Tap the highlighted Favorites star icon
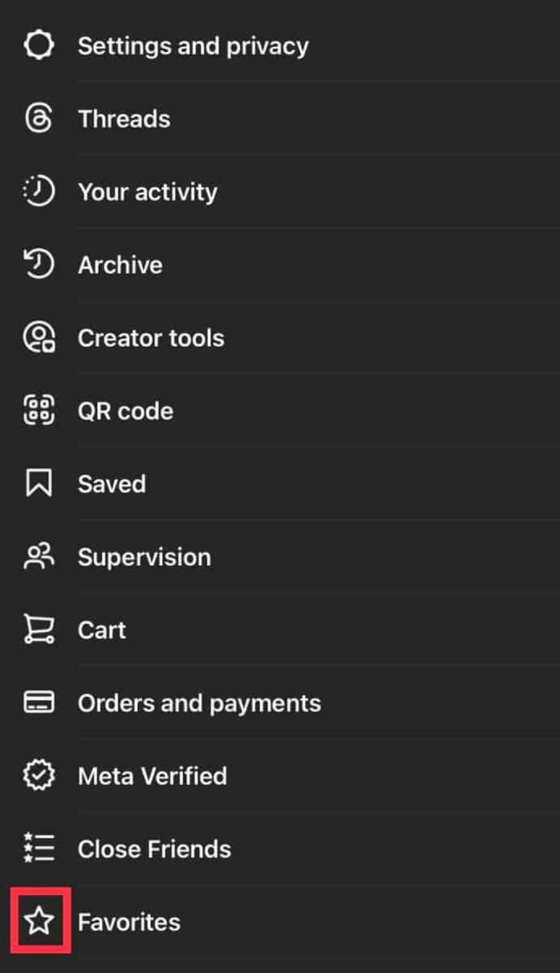 pyautogui.click(x=39, y=921)
